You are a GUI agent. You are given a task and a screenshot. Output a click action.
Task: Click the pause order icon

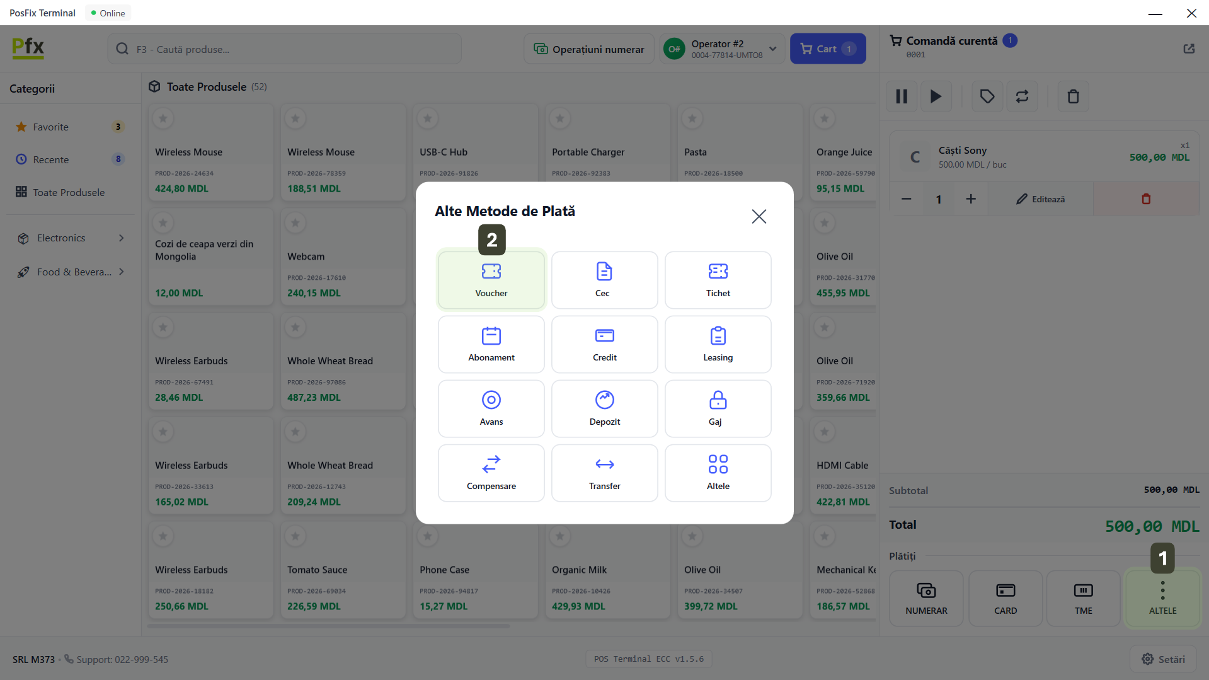coord(902,96)
